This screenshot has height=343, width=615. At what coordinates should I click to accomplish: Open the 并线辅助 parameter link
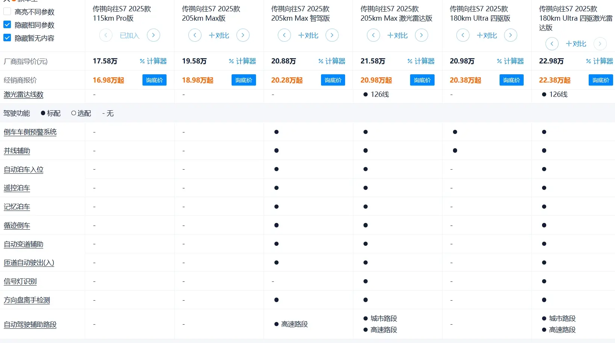tap(17, 151)
